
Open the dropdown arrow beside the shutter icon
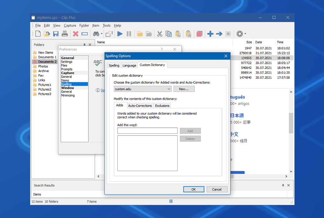pyautogui.click(x=245, y=34)
